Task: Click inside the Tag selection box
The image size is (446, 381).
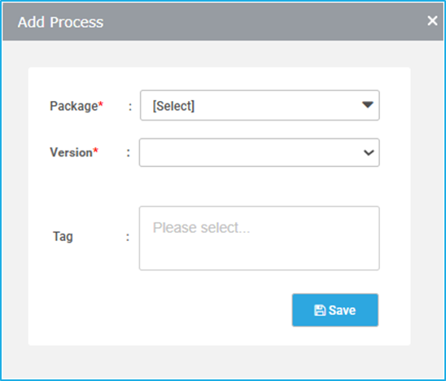Action: [259, 239]
